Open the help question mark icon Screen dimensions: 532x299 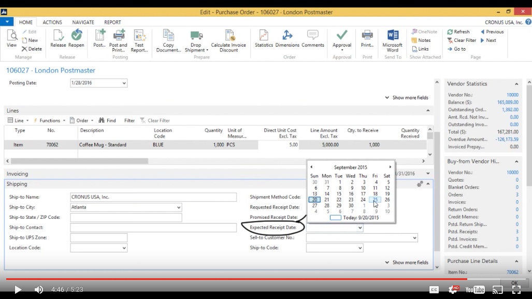pos(528,22)
